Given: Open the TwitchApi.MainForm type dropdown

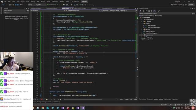Looking at the screenshot, I should pos(83,11).
